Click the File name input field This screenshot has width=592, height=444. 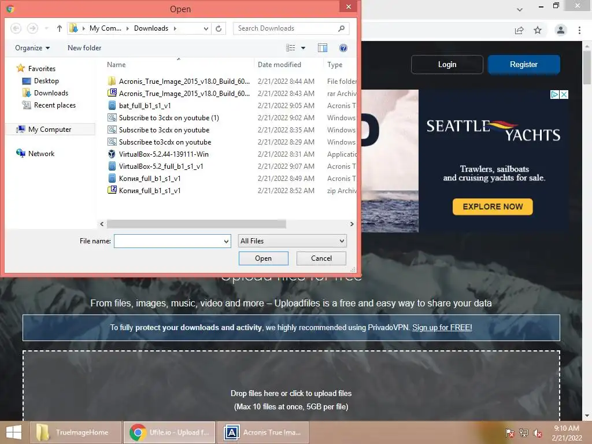(x=168, y=241)
